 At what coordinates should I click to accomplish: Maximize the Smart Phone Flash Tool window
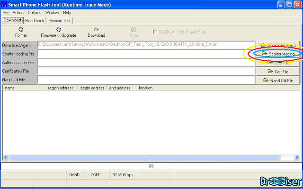[289, 4]
